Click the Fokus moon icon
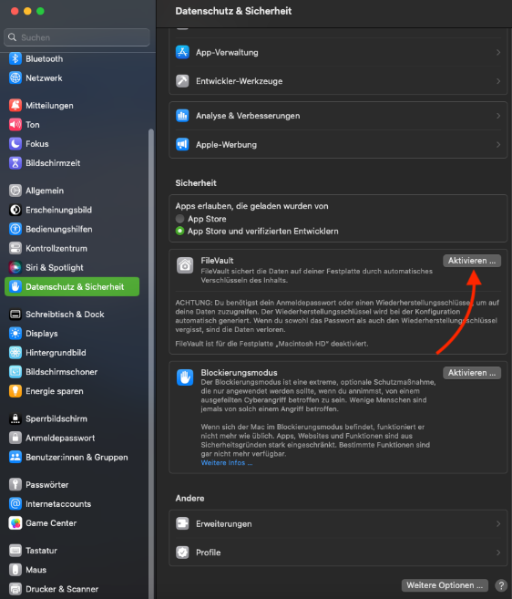512x599 pixels. 15,144
